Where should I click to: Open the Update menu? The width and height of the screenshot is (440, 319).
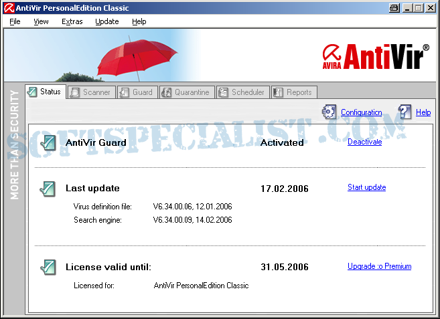(107, 21)
